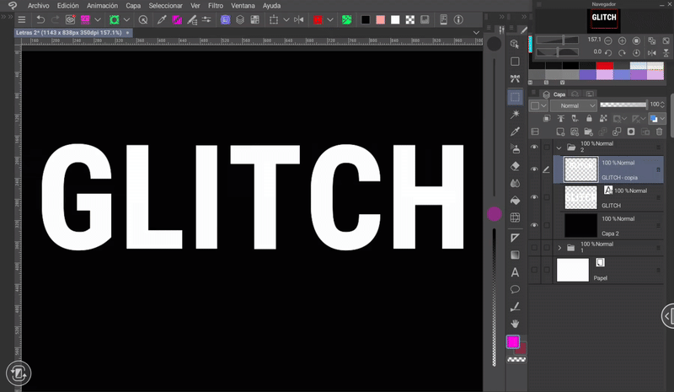This screenshot has height=392, width=674.
Task: Select the Auto select magic wand tool
Action: [515, 114]
